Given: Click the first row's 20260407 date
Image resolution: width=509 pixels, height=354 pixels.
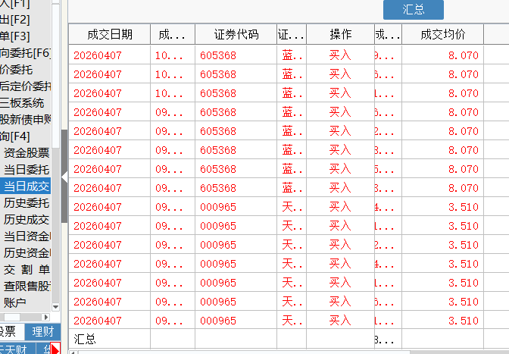Looking at the screenshot, I should (98, 55).
